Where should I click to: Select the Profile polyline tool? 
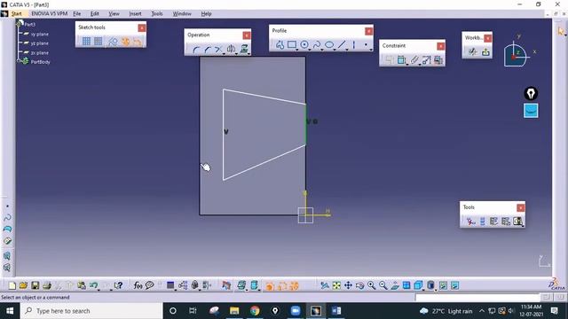point(280,45)
